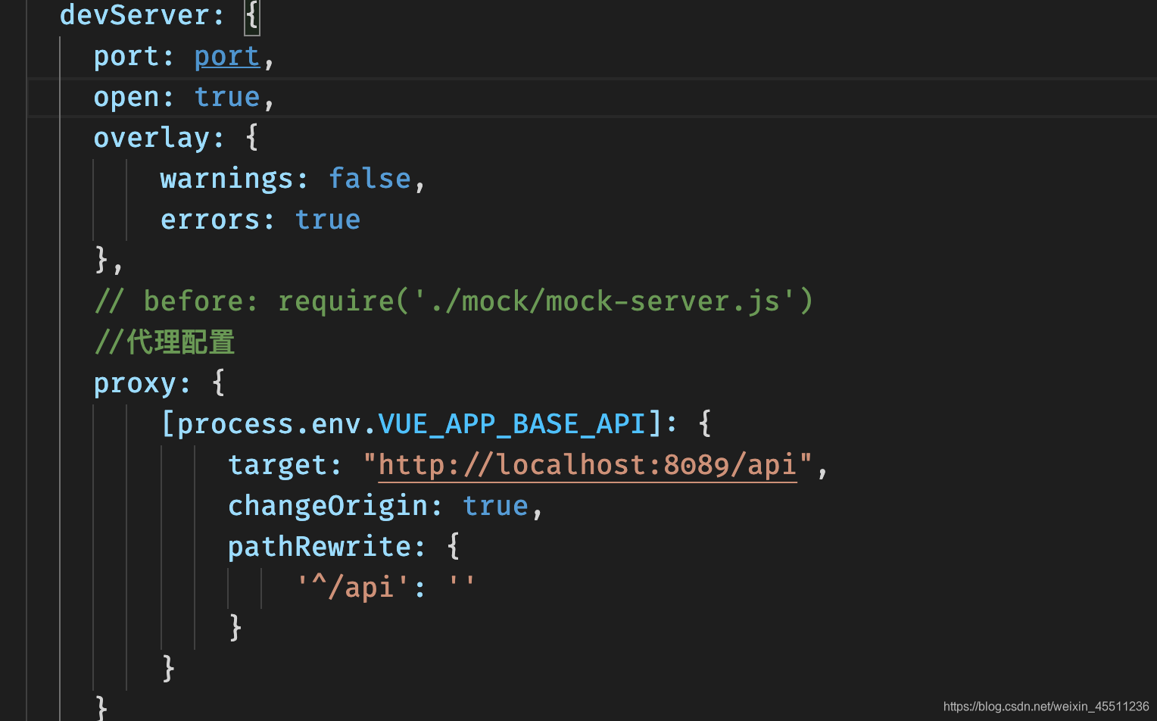Click the 'env' identifier in process.env
This screenshot has height=721, width=1157.
336,424
